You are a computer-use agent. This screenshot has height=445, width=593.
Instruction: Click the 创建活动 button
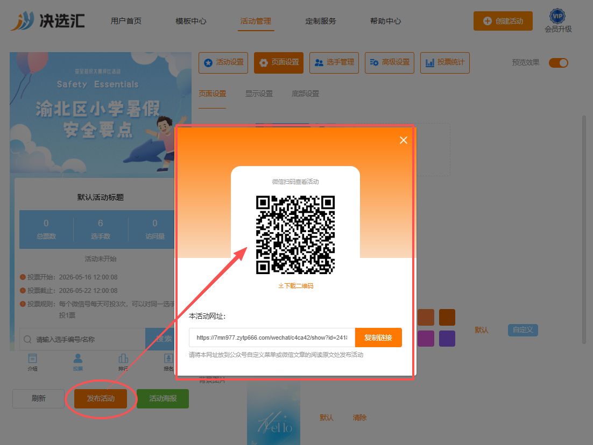coord(503,21)
